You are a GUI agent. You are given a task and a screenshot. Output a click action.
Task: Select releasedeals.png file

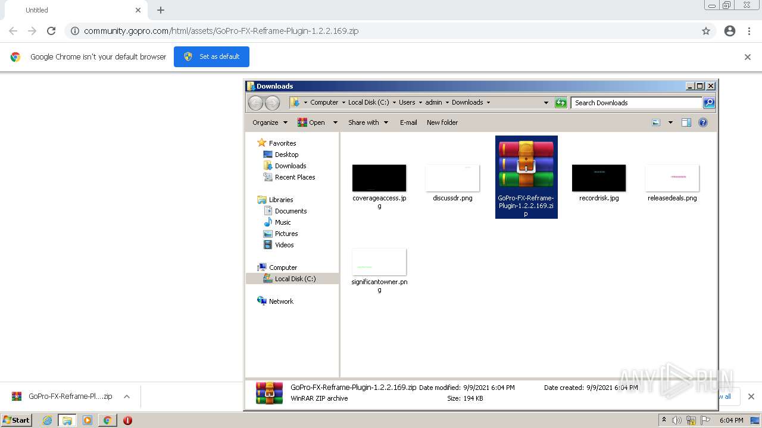point(672,178)
